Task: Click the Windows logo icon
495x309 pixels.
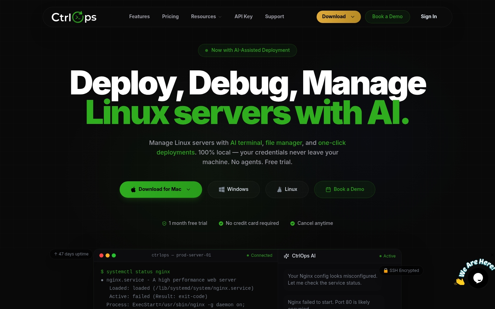Action: (x=222, y=190)
